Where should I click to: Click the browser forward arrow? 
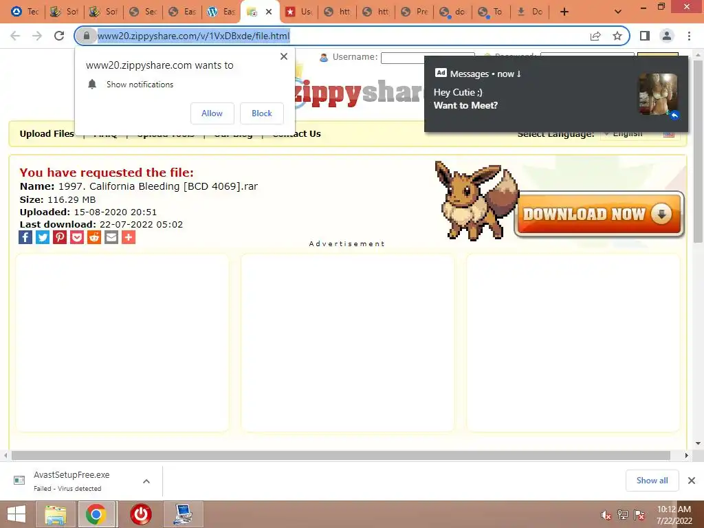pyautogui.click(x=37, y=36)
